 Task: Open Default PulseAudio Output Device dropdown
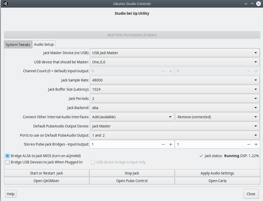tap(175, 126)
